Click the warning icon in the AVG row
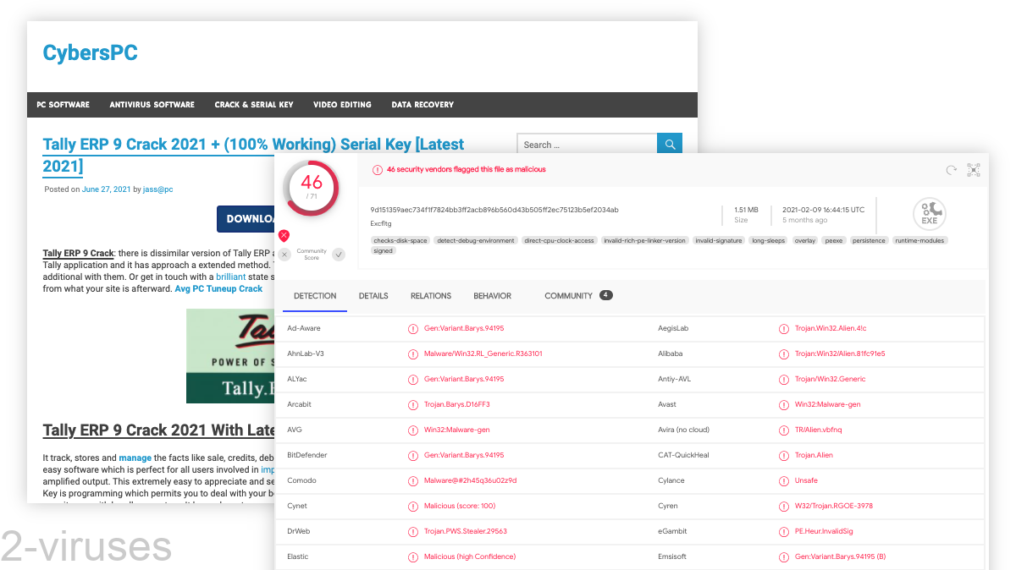 (x=413, y=430)
